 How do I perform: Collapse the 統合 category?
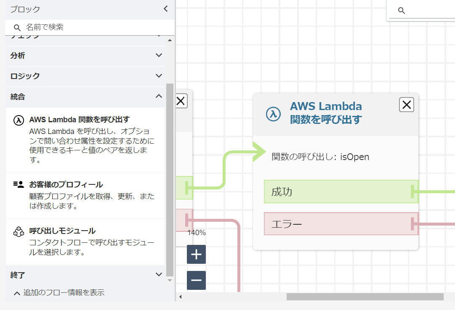[x=85, y=97]
